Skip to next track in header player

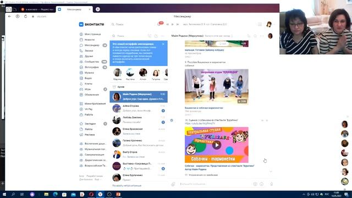click(178, 24)
